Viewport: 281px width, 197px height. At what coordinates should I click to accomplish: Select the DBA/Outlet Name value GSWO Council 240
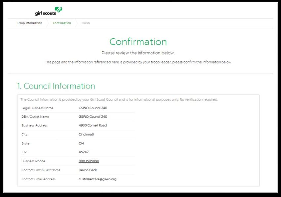[x=93, y=117]
